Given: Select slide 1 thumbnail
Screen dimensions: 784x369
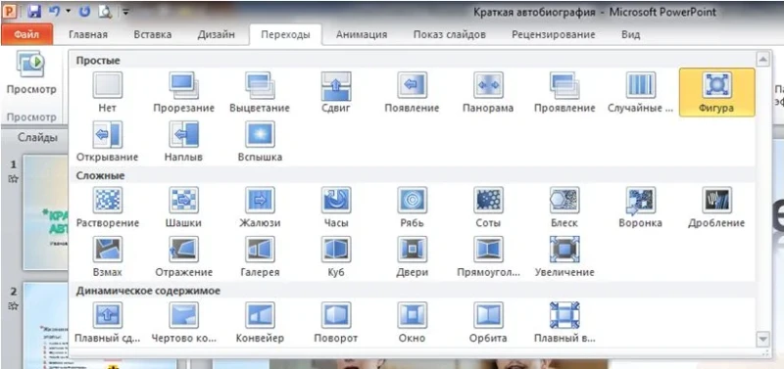Looking at the screenshot, I should tap(45, 212).
